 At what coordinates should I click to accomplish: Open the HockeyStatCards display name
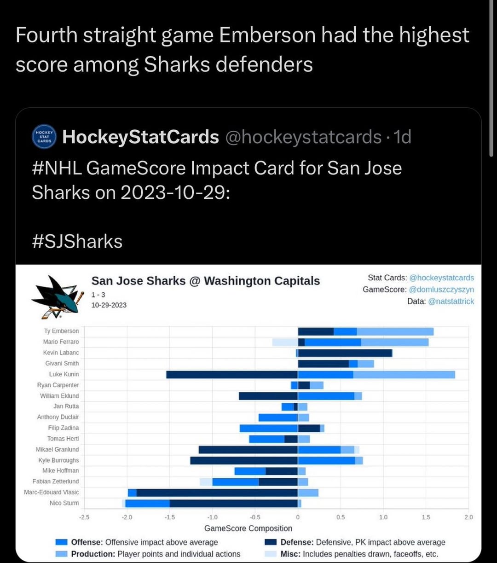coord(140,137)
